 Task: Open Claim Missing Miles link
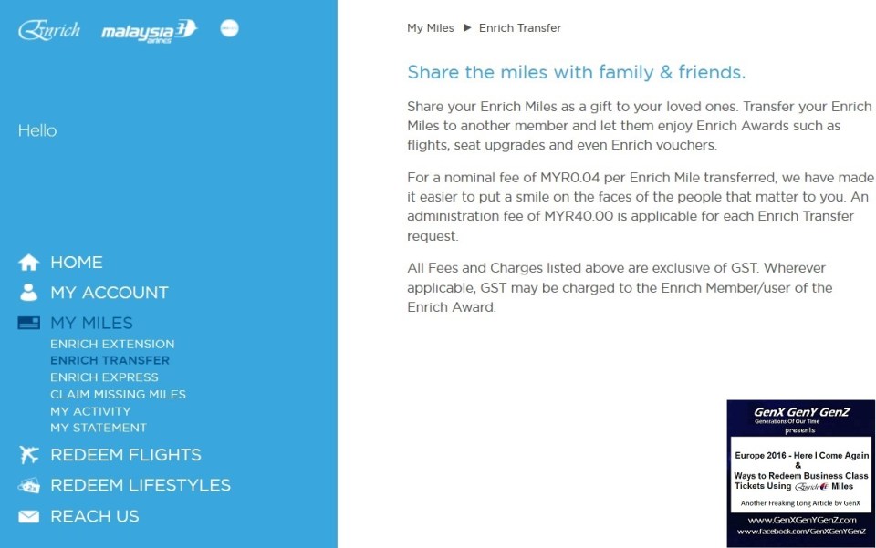[x=118, y=395]
